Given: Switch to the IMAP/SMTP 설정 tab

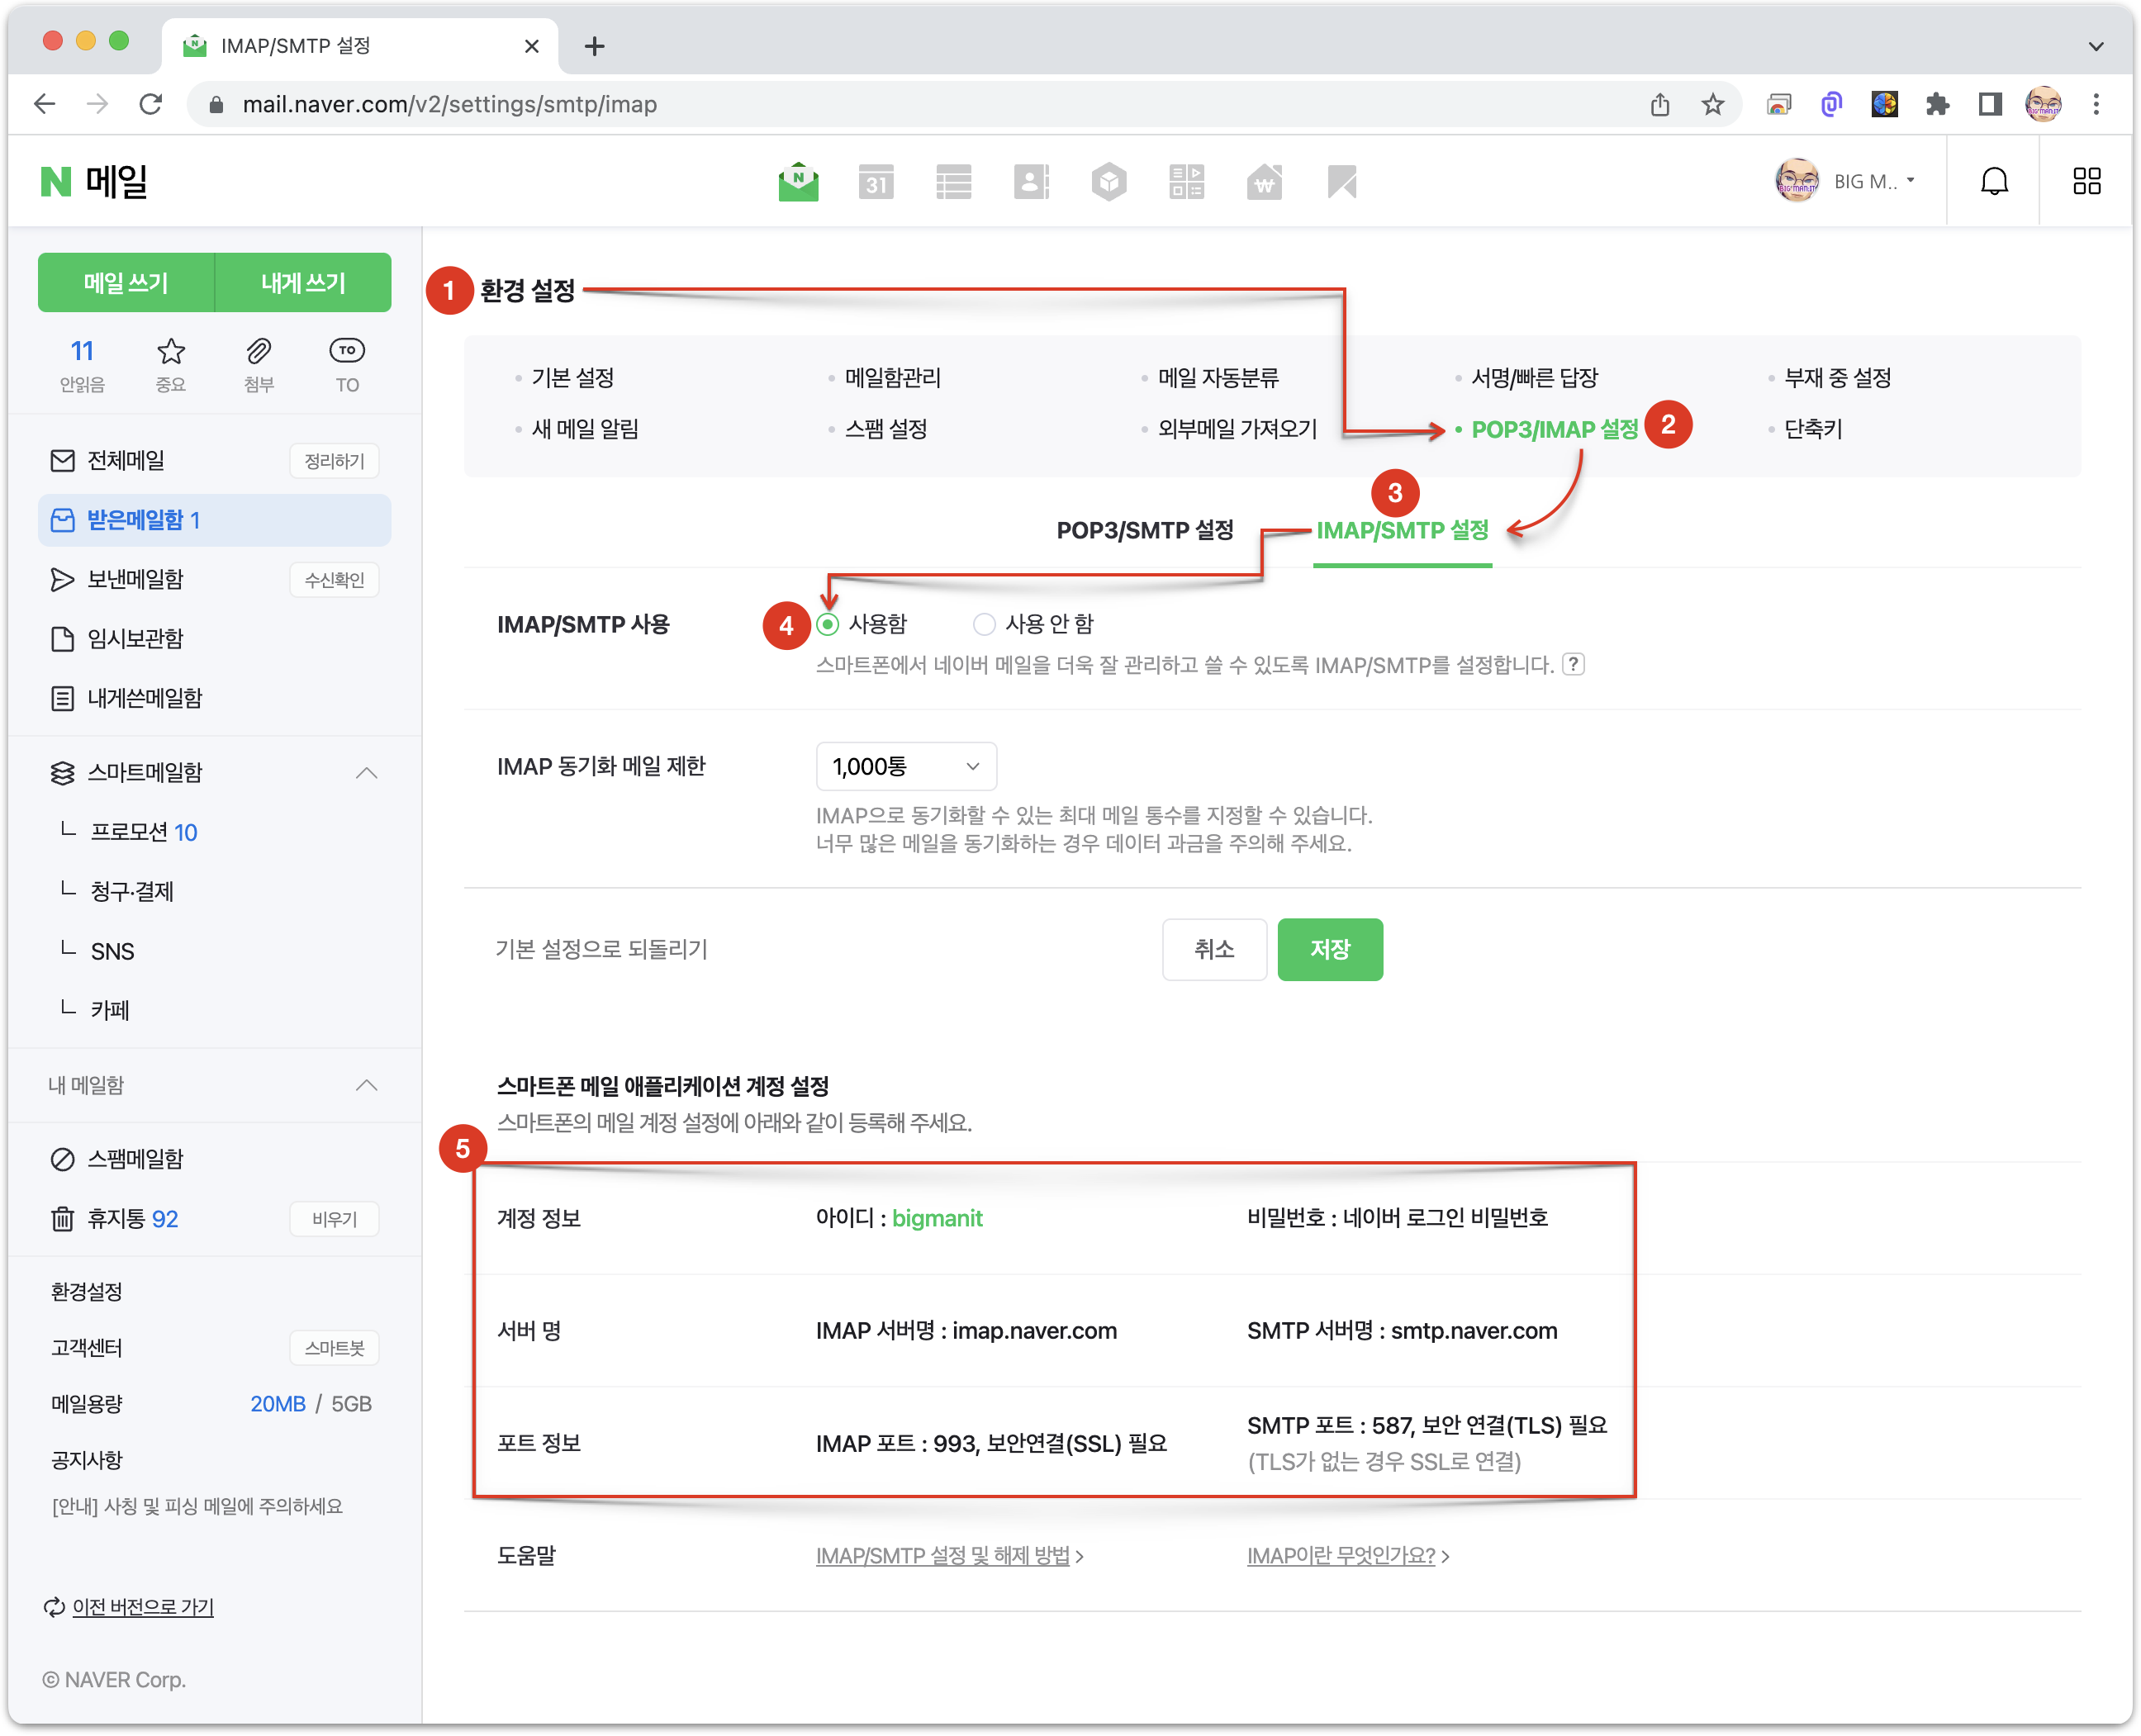Looking at the screenshot, I should coord(1402,530).
